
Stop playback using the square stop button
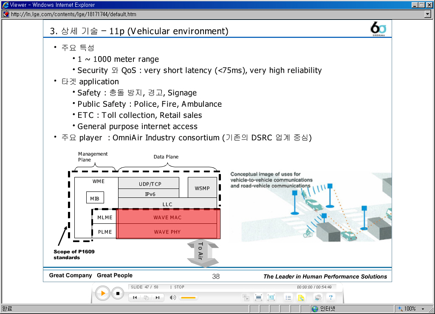[118, 294]
